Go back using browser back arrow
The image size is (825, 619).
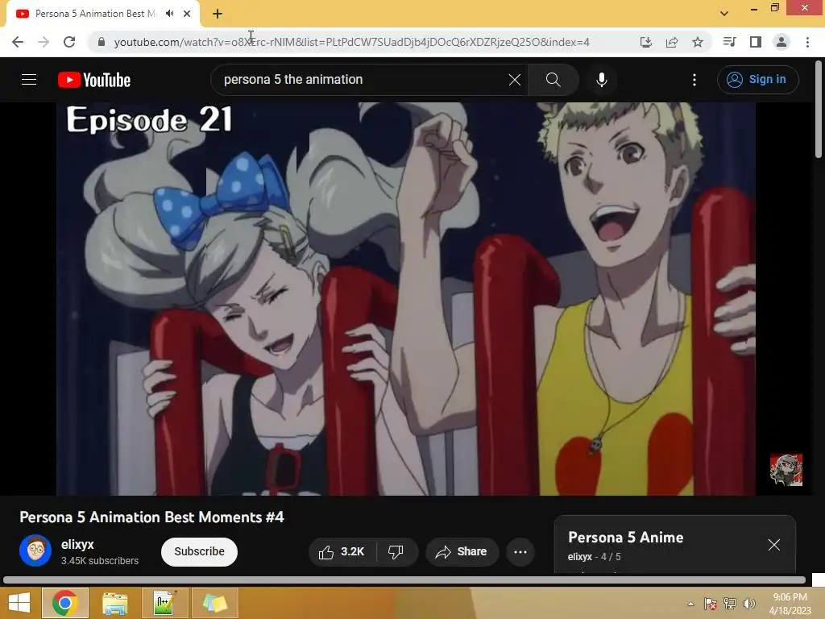click(x=18, y=42)
